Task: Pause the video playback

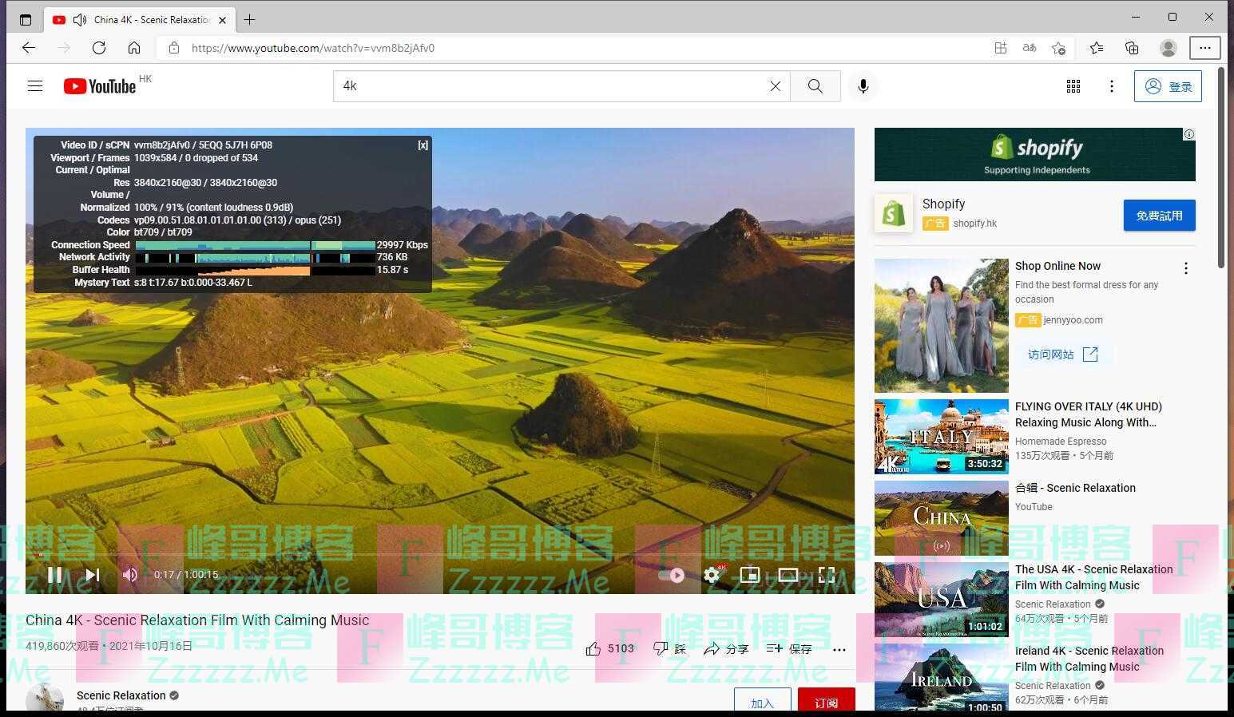Action: pyautogui.click(x=54, y=575)
